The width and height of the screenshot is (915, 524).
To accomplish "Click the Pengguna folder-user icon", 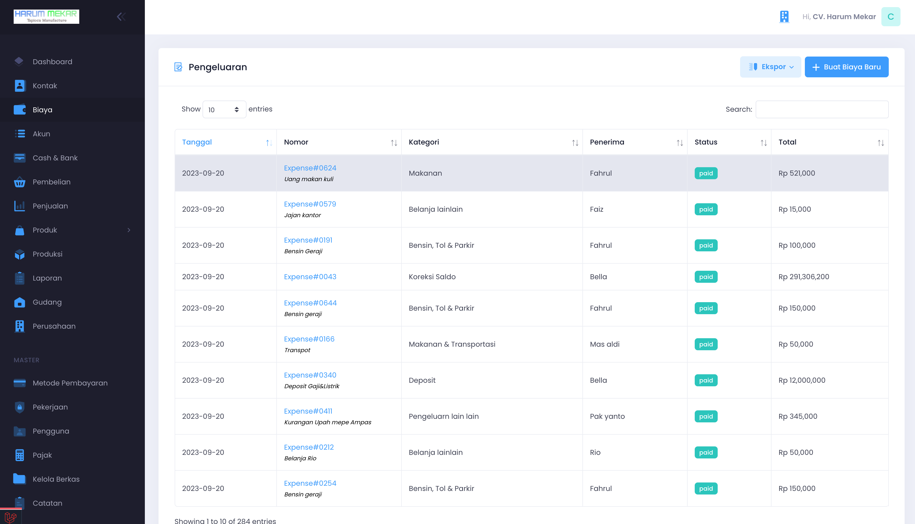I will pyautogui.click(x=19, y=431).
